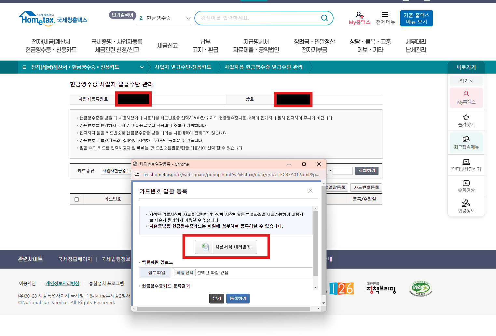This screenshot has width=496, height=336.
Task: Click 등록하기 button in popup
Action: pyautogui.click(x=238, y=298)
